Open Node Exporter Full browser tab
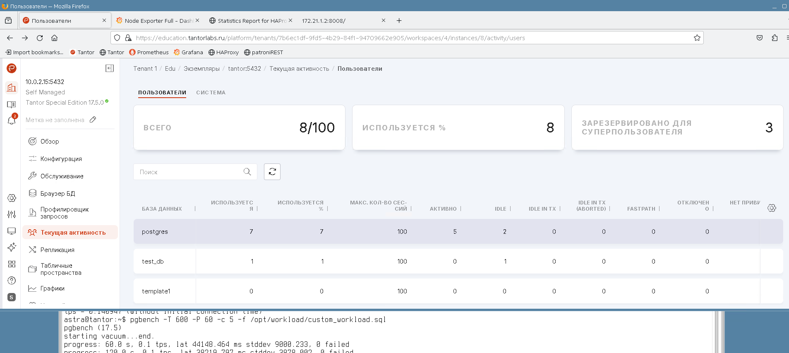This screenshot has height=353, width=789. tap(157, 21)
